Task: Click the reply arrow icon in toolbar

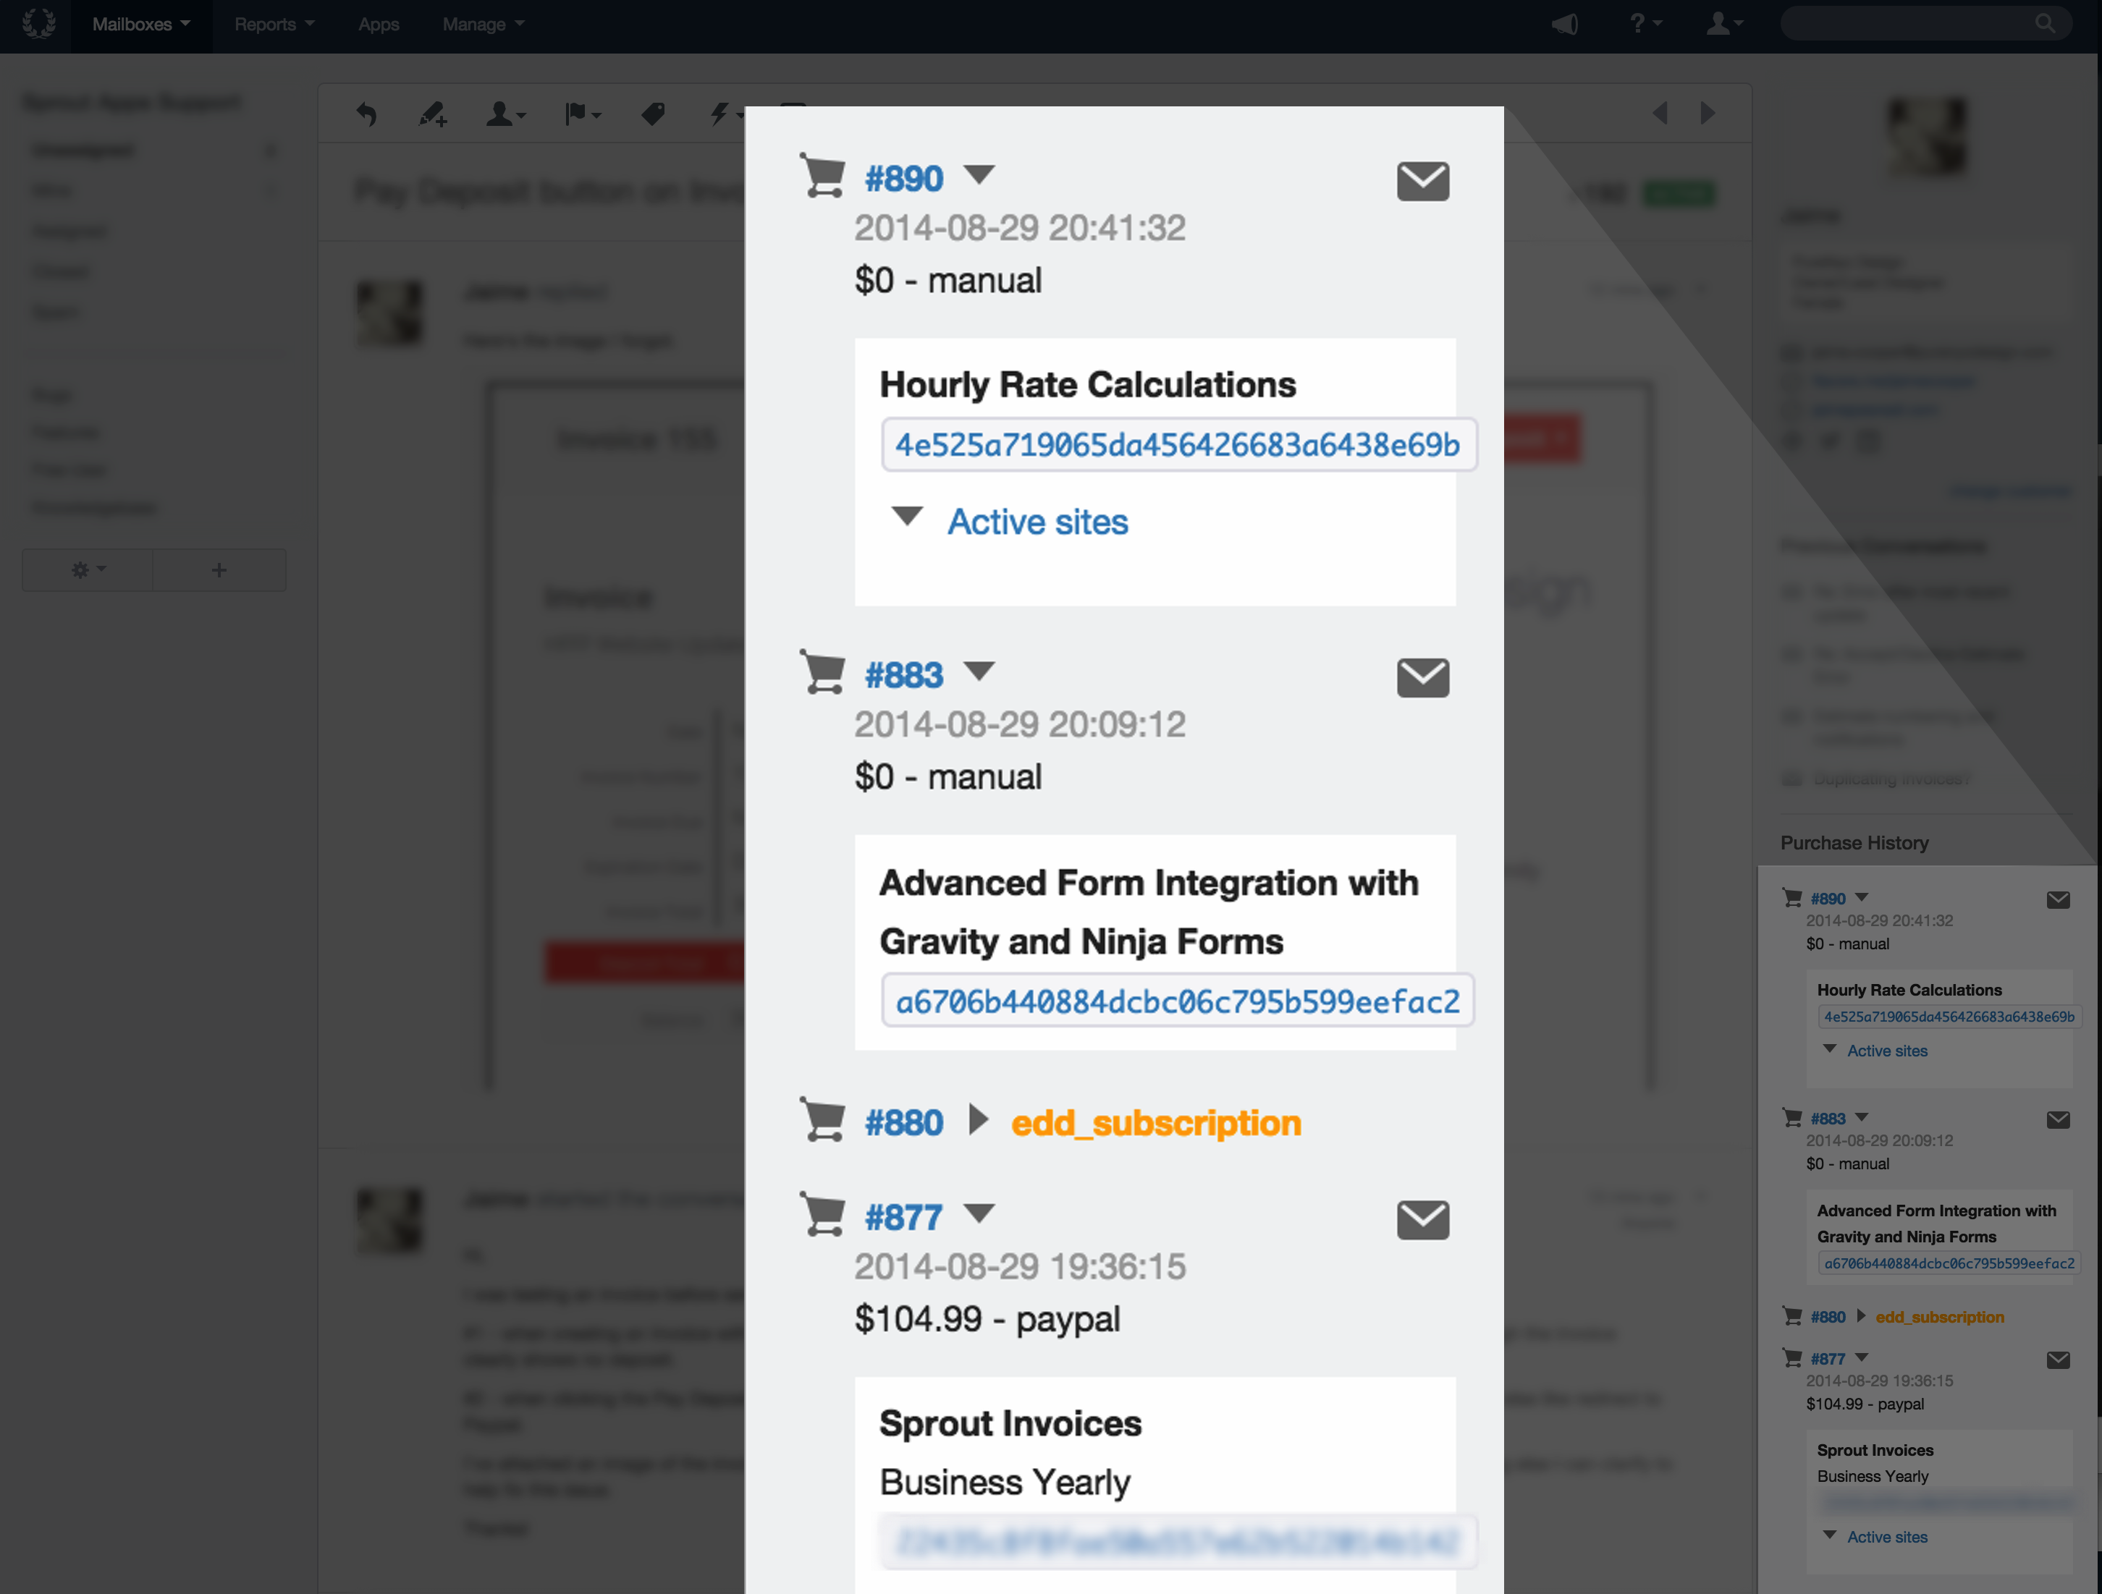Action: pos(367,115)
